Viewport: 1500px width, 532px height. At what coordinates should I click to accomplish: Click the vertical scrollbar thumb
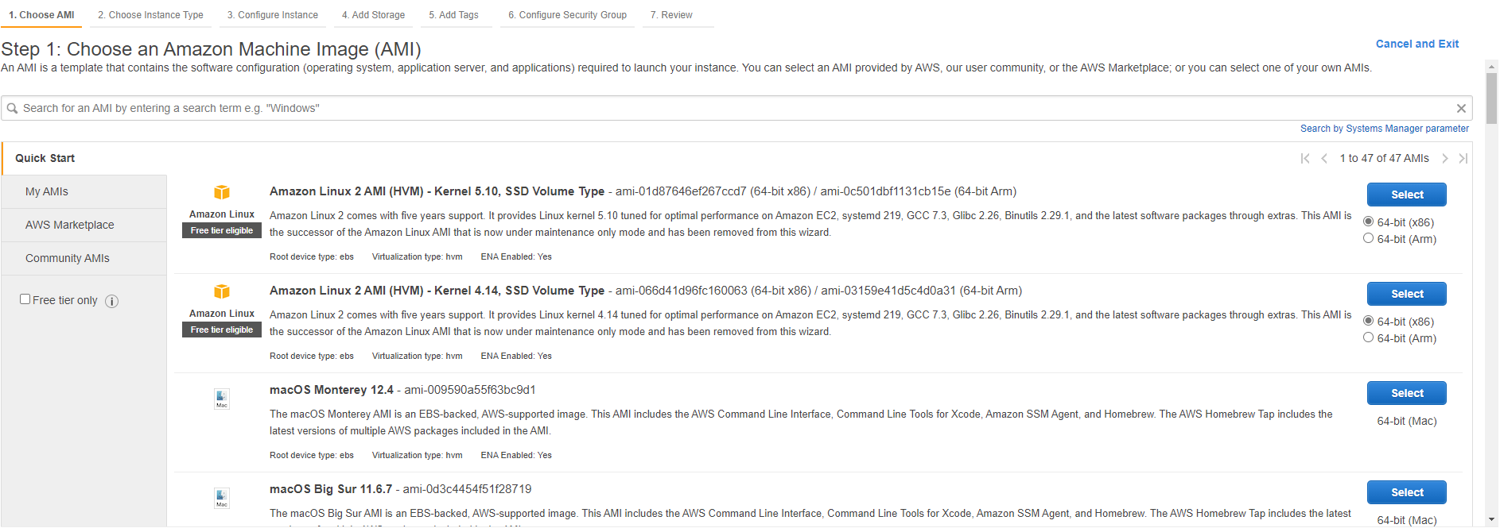point(1491,98)
